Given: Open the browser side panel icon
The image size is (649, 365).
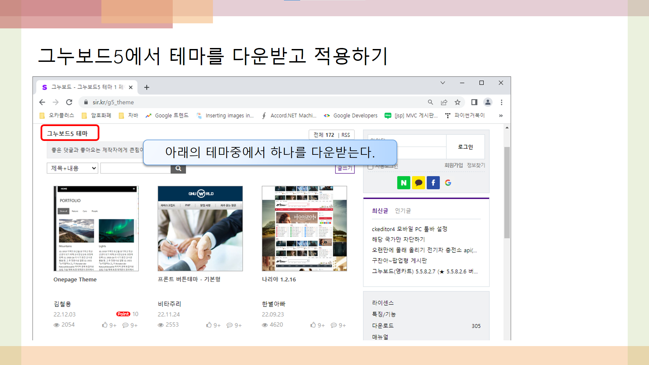Looking at the screenshot, I should (x=474, y=102).
